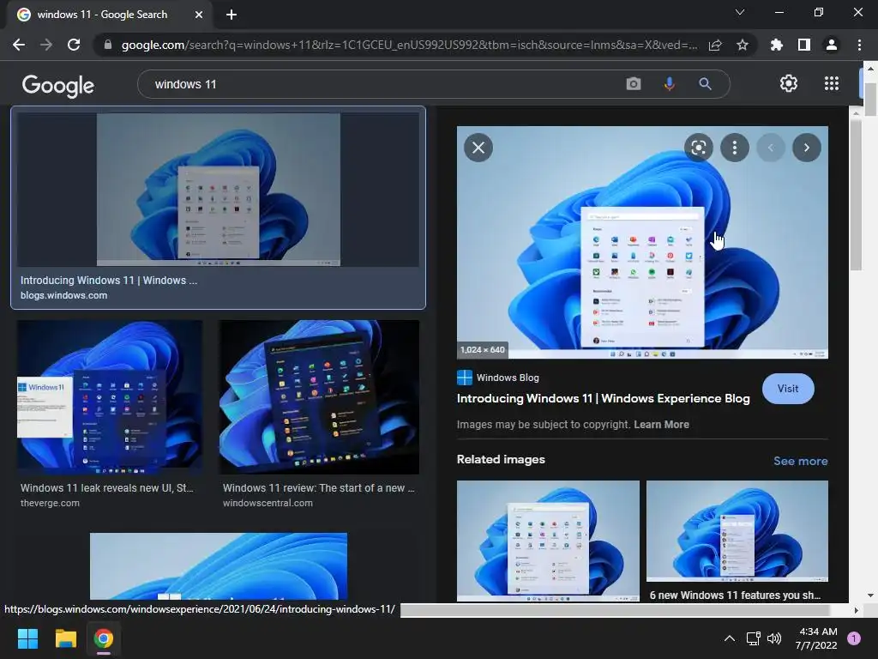The width and height of the screenshot is (878, 659).
Task: Show the previous image in preview
Action: point(771,148)
